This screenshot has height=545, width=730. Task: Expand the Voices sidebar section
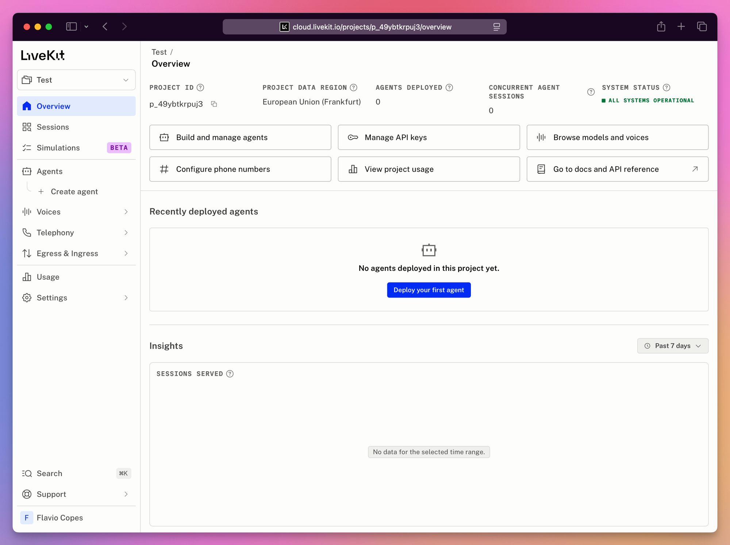coord(76,212)
